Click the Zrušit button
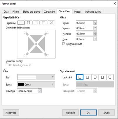Image resolution: width=118 pixels, height=119 pixels. click(106, 113)
